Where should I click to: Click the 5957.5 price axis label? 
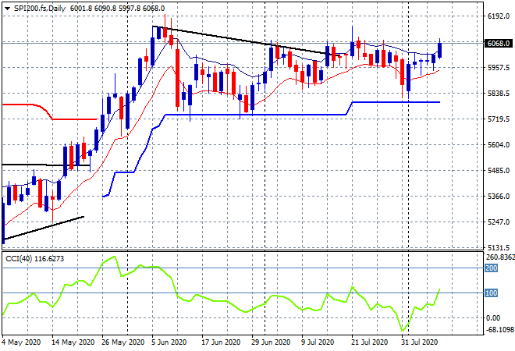point(499,68)
